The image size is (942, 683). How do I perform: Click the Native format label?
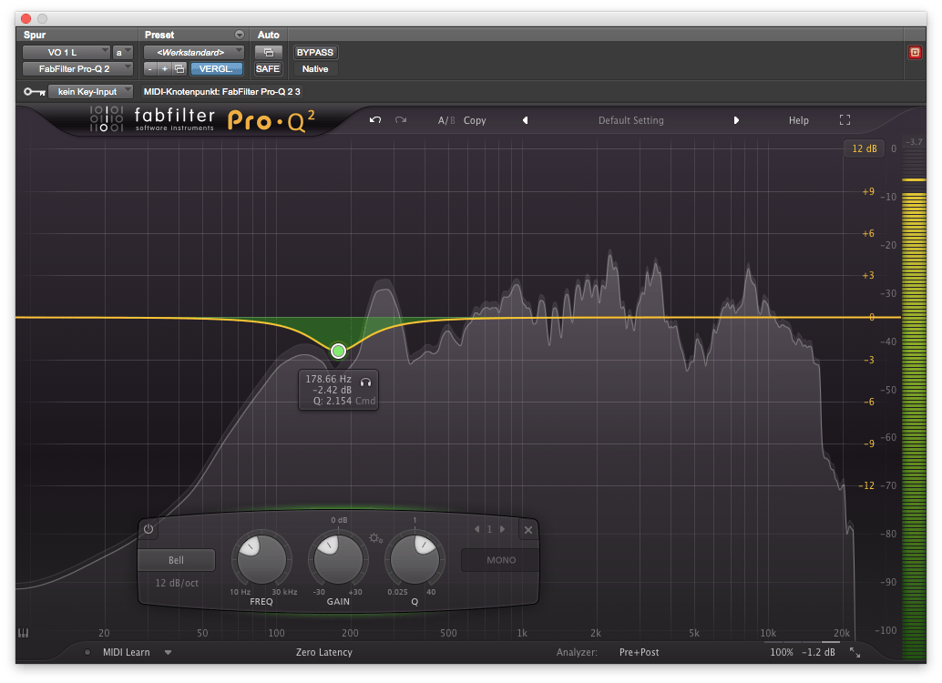[315, 69]
